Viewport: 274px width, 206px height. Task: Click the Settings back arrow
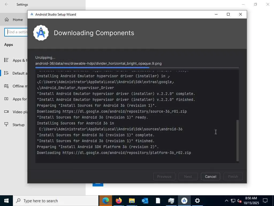pos(6,4)
